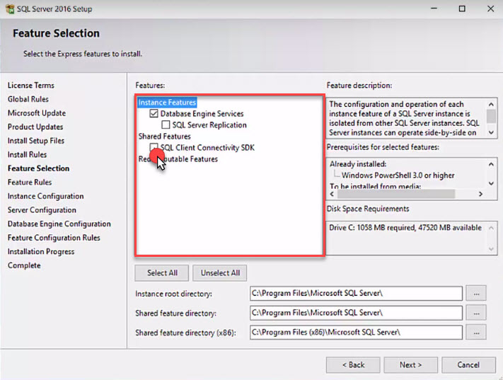The width and height of the screenshot is (503, 380).
Task: Open Feature Rules step
Action: point(30,183)
